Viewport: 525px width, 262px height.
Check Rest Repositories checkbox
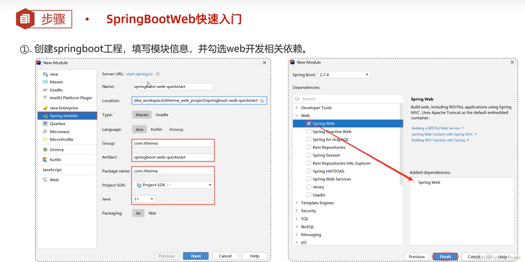(x=309, y=147)
